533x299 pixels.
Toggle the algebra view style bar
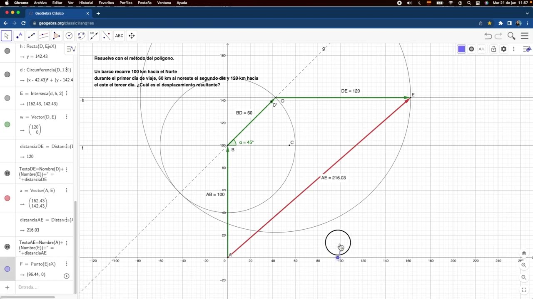(x=71, y=49)
